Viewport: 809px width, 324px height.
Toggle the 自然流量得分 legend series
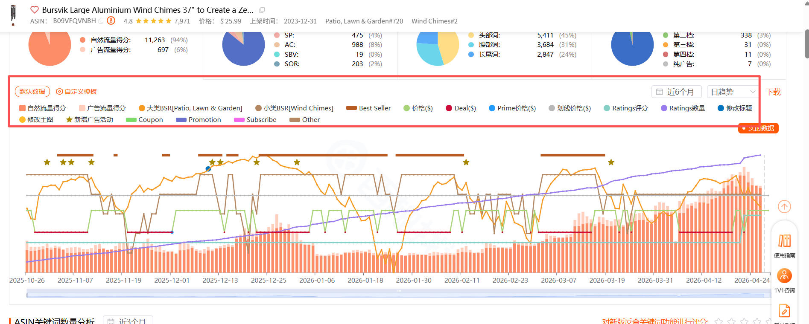coord(42,108)
